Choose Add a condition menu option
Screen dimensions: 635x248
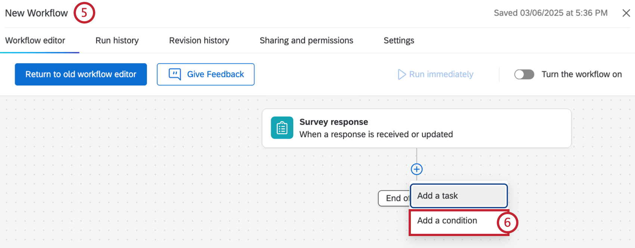coord(447,221)
